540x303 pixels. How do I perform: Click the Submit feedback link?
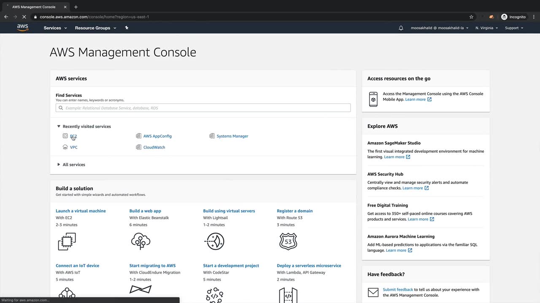pyautogui.click(x=398, y=290)
